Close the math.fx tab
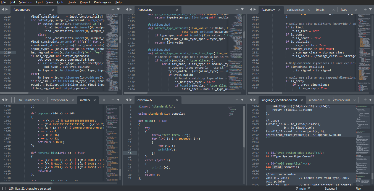Image resolution: width=374 pixels, height=191 pixels. coord(94,100)
